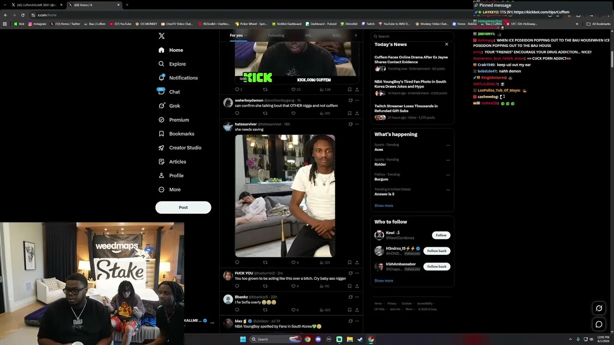Open Discord from the taskbar

(318, 339)
